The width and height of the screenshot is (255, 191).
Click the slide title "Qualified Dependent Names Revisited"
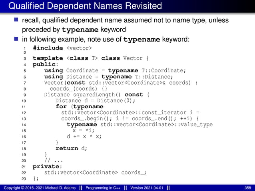point(85,6)
